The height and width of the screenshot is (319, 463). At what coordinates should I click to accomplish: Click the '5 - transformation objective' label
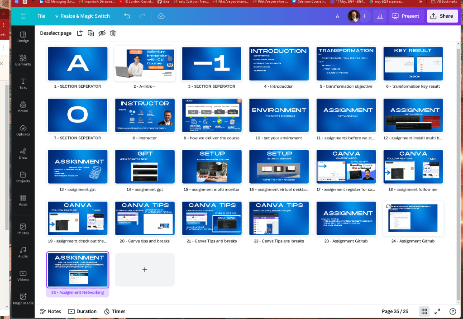point(346,86)
